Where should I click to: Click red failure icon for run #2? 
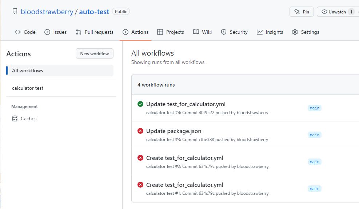click(x=140, y=158)
